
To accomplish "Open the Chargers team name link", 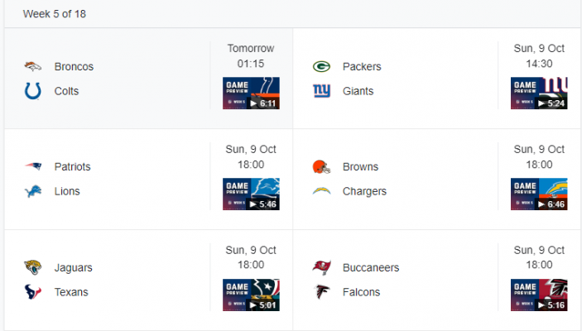I will [x=364, y=191].
